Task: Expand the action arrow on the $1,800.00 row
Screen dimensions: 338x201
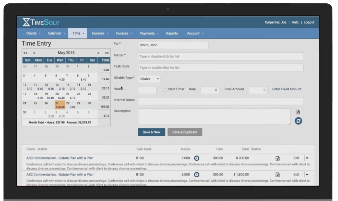Action: pos(307,175)
